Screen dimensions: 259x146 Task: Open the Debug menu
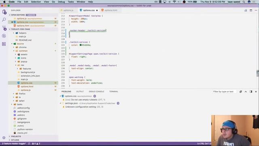pos(61,2)
